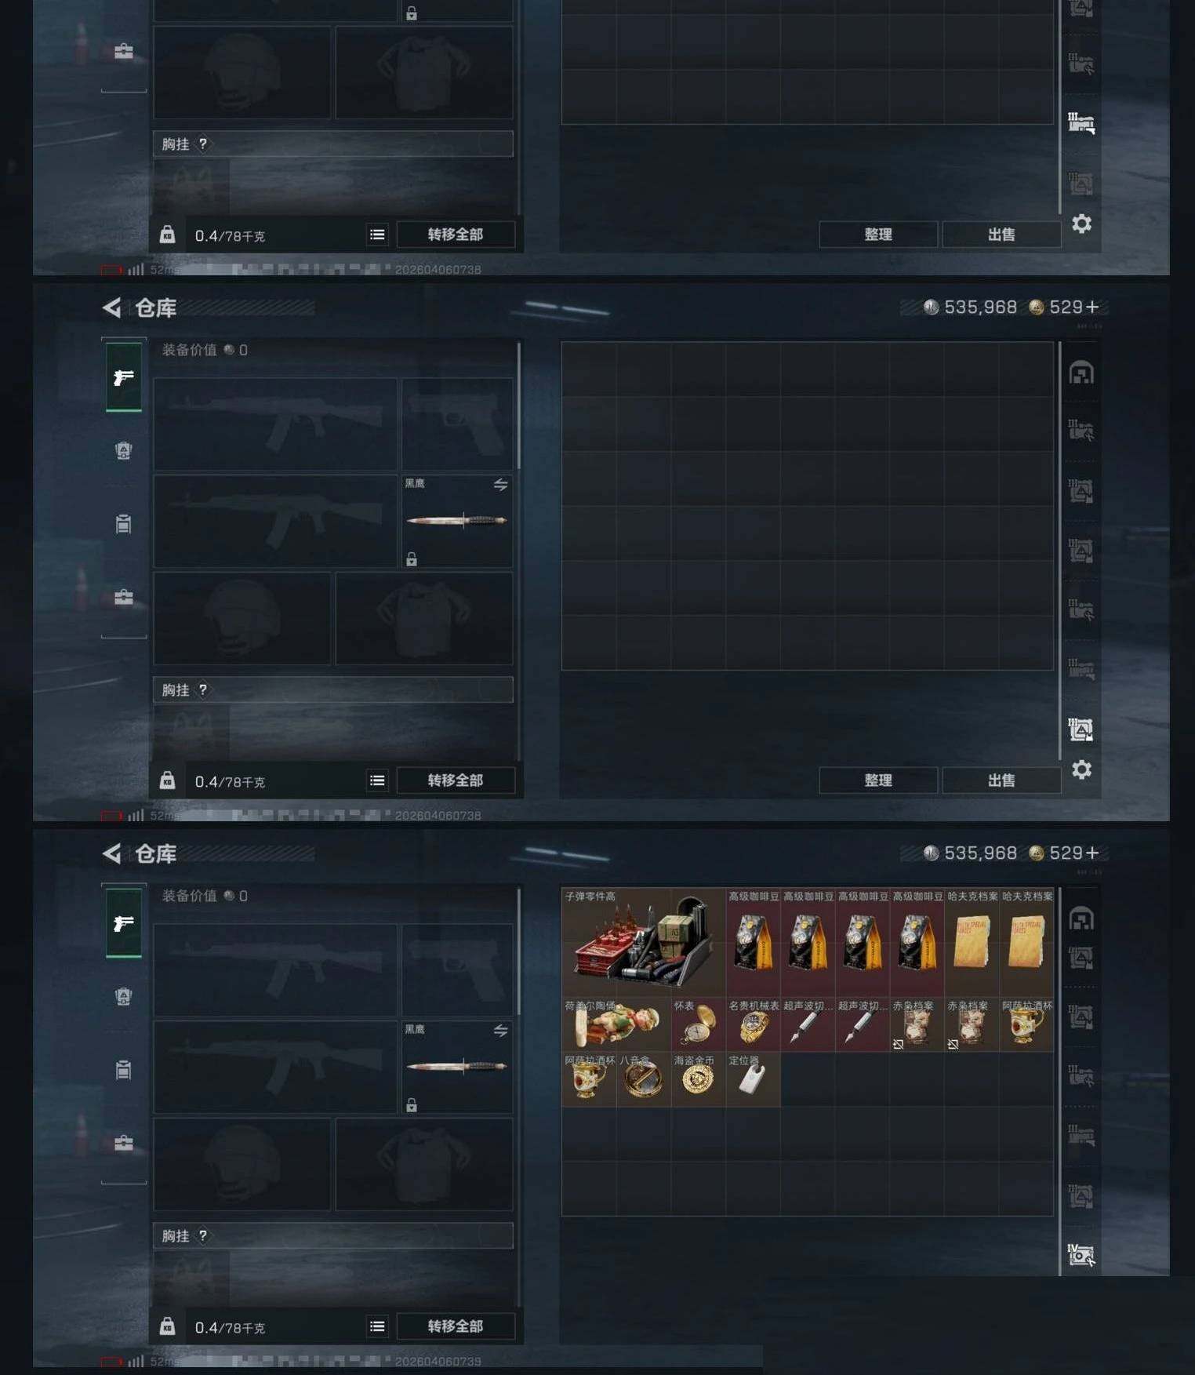Viewport: 1195px width, 1375px height.
Task: Toggle the weight lock icon beside 0.4/78千克, item-filled screen
Action: click(x=167, y=1326)
